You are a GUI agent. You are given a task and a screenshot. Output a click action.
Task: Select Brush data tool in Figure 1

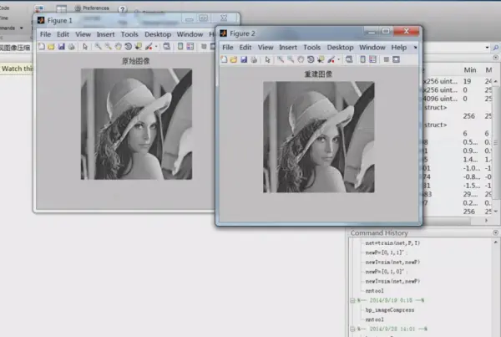[x=149, y=46]
